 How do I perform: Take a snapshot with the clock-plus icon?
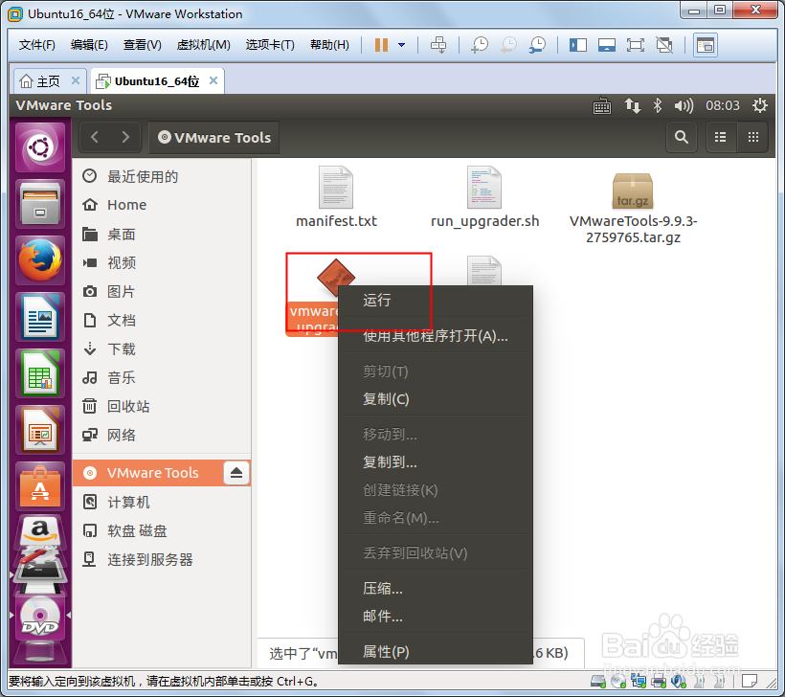click(x=480, y=45)
